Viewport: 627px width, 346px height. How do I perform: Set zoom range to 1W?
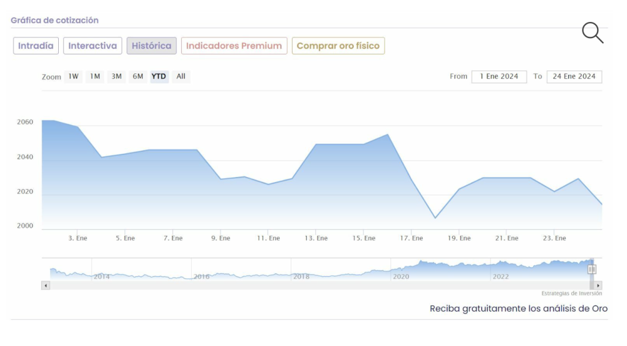73,77
